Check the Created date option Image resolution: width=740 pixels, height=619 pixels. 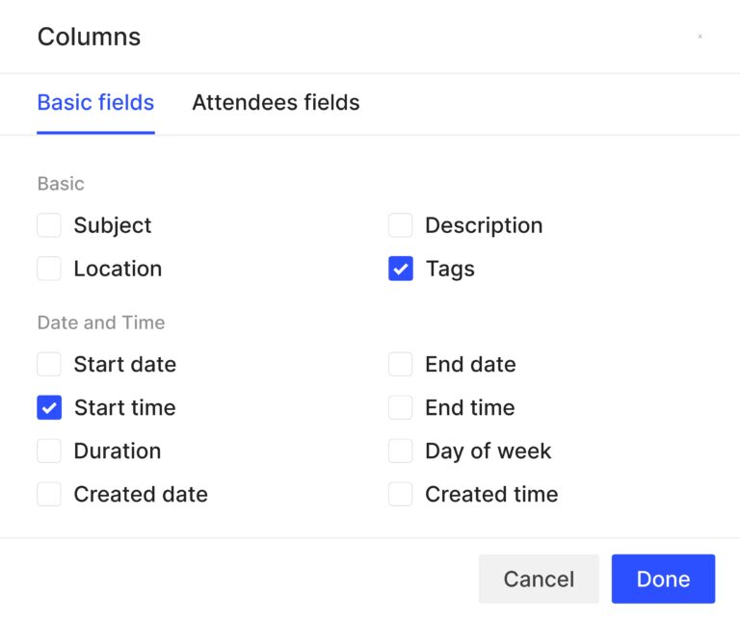click(49, 495)
